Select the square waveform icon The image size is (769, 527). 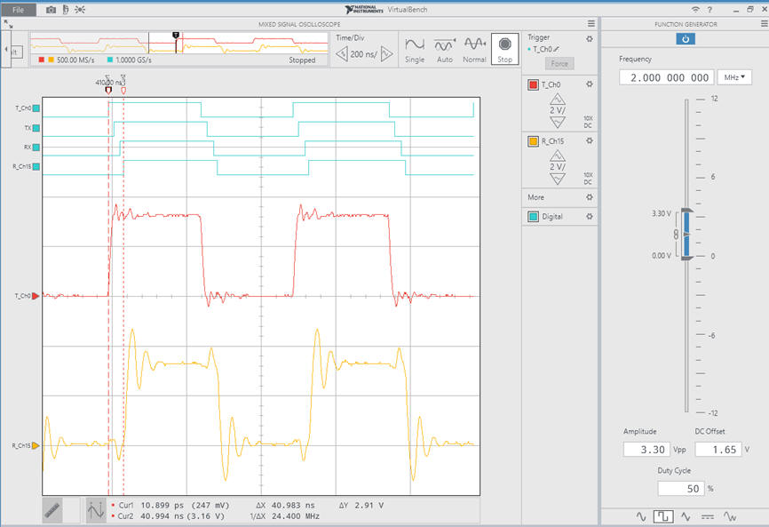pos(663,516)
